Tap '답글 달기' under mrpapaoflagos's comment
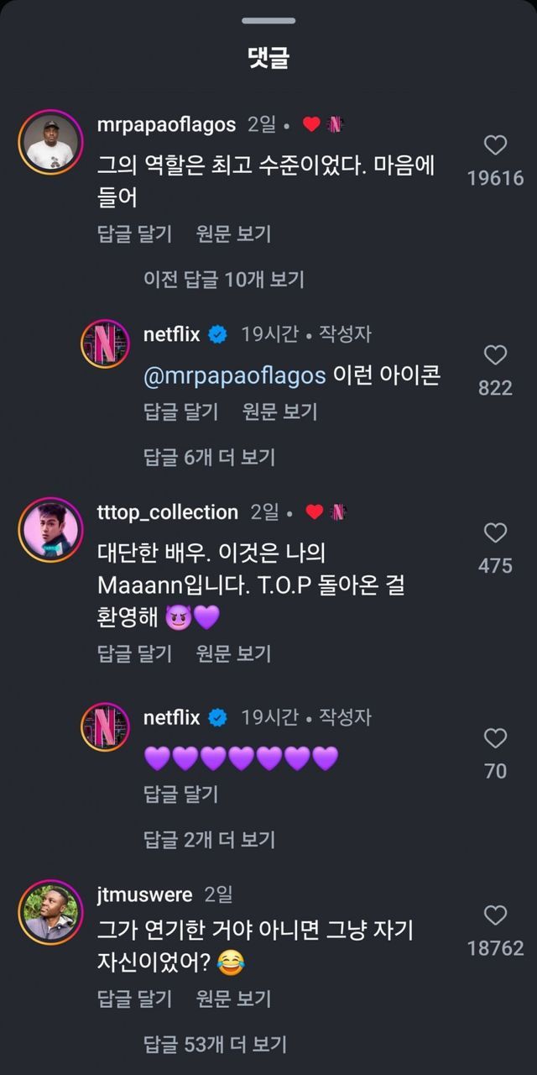 point(135,233)
